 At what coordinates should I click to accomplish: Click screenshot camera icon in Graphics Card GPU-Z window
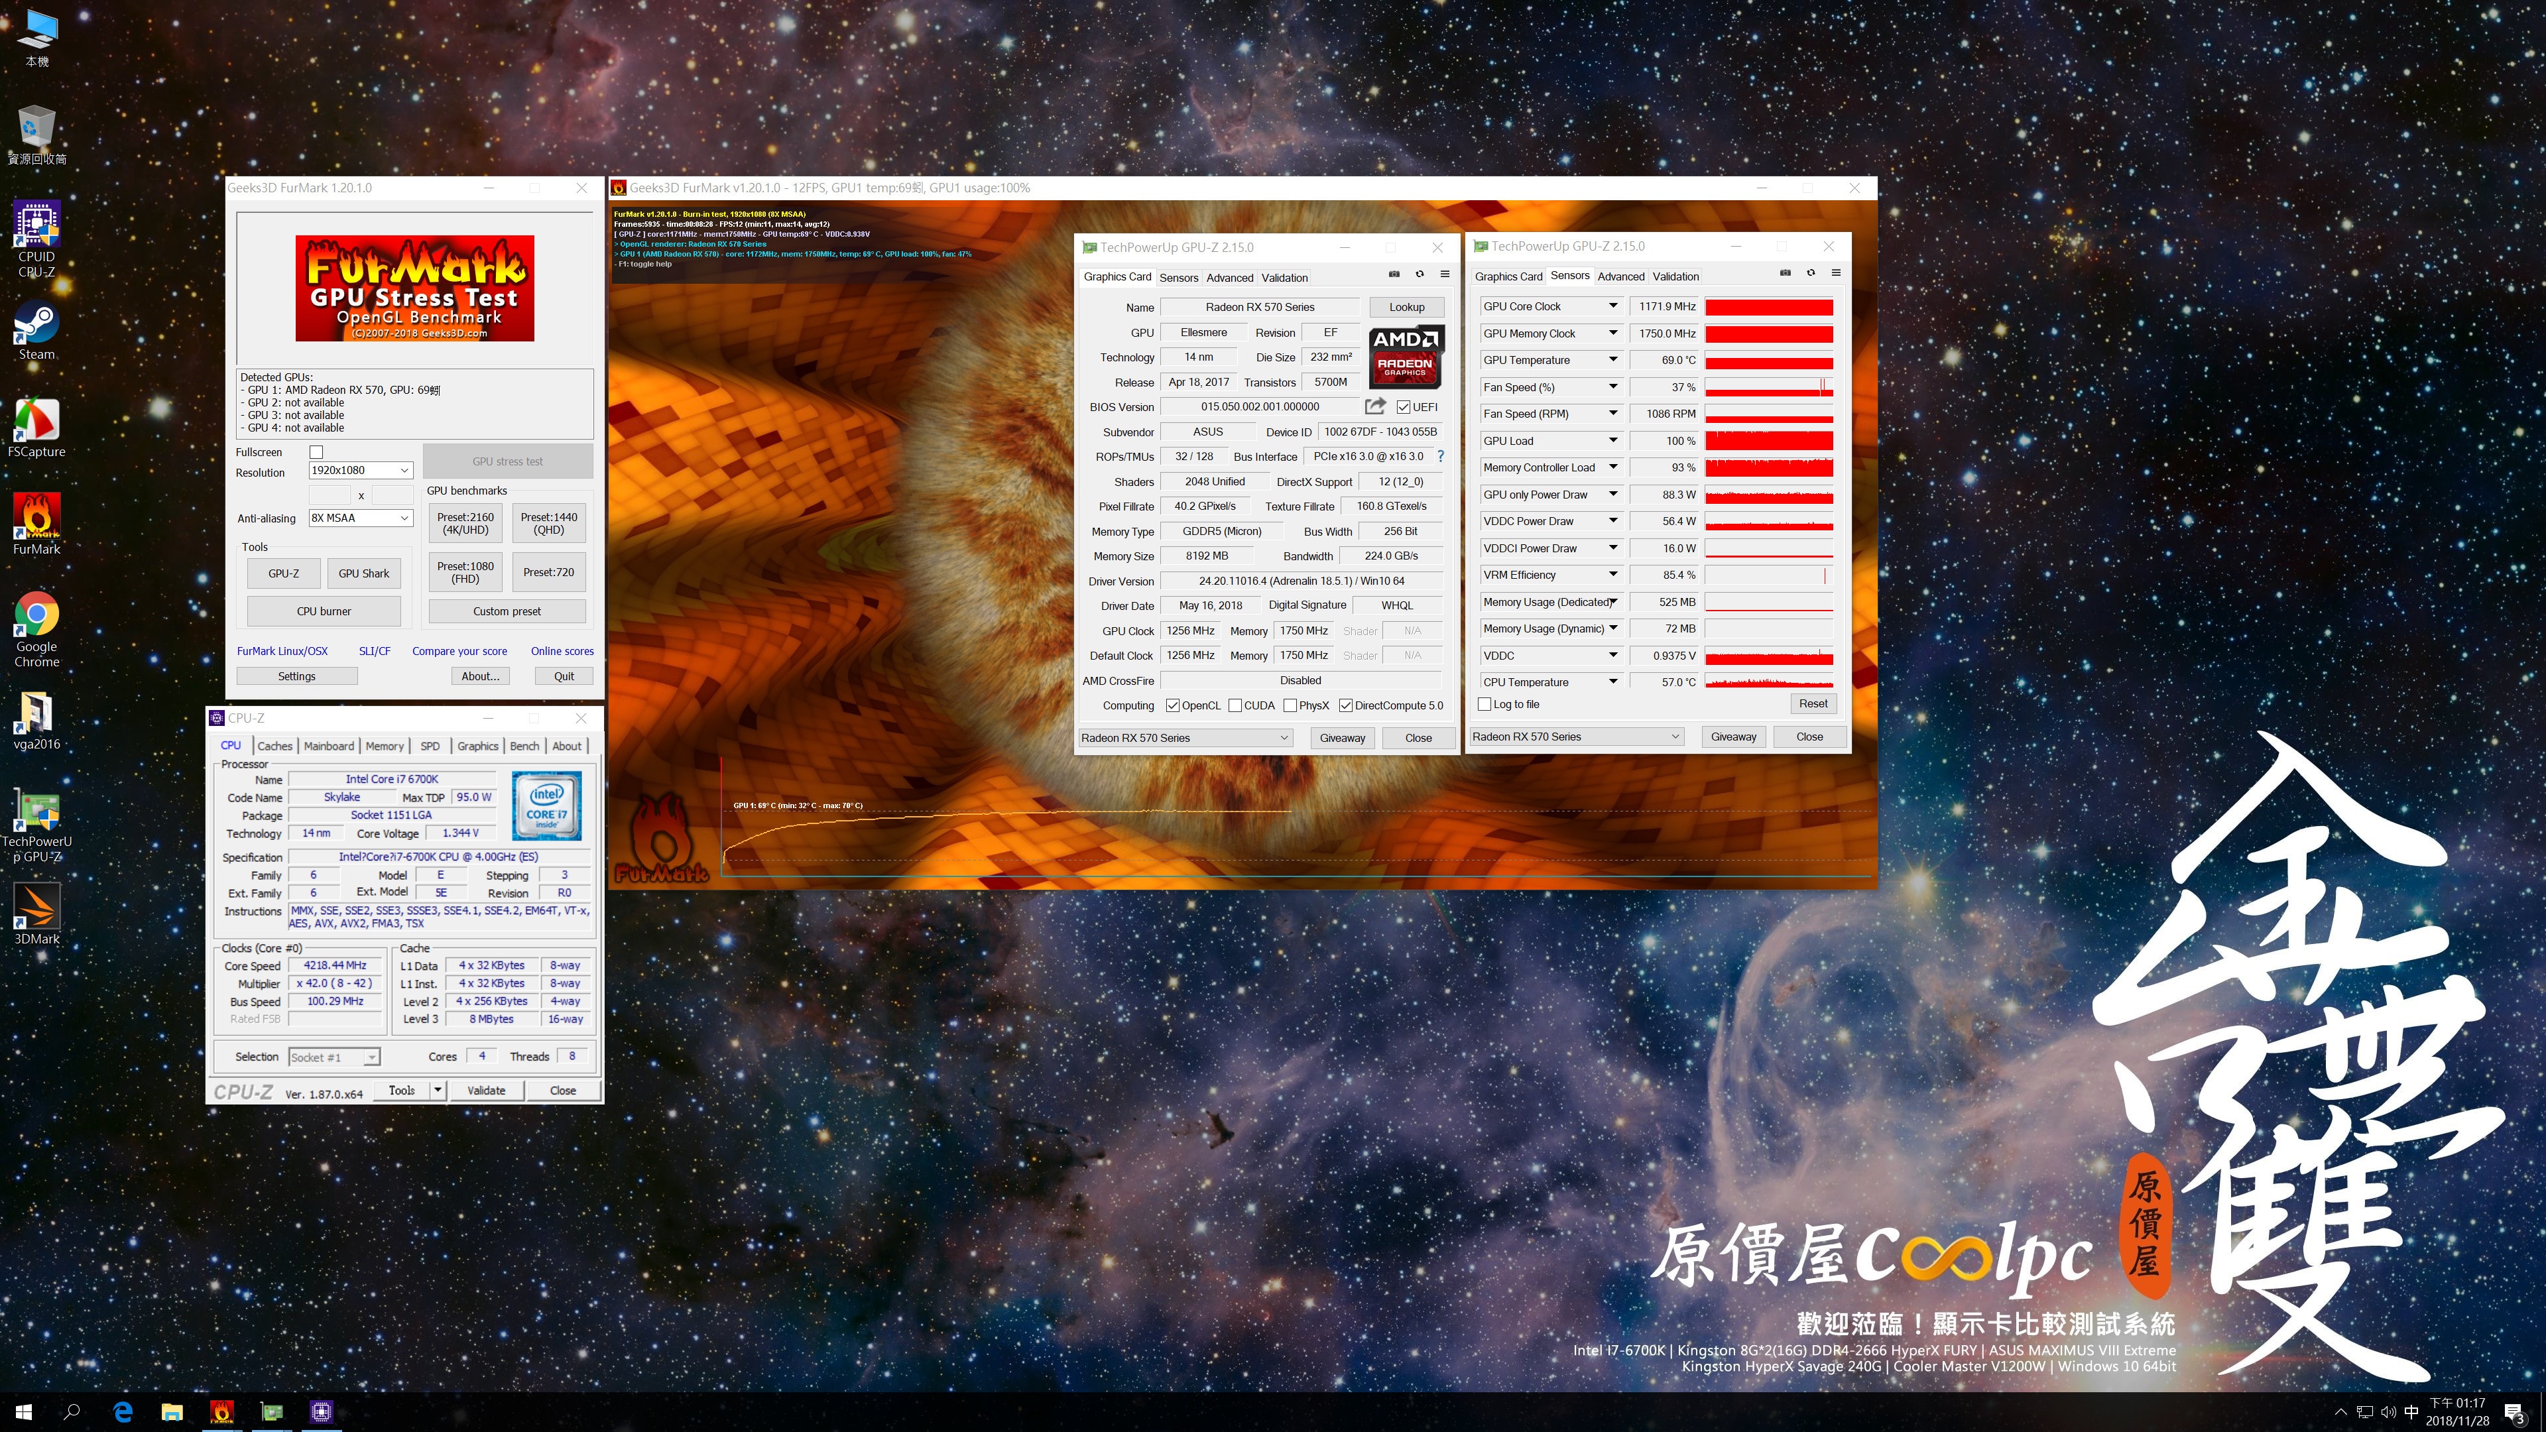1394,274
